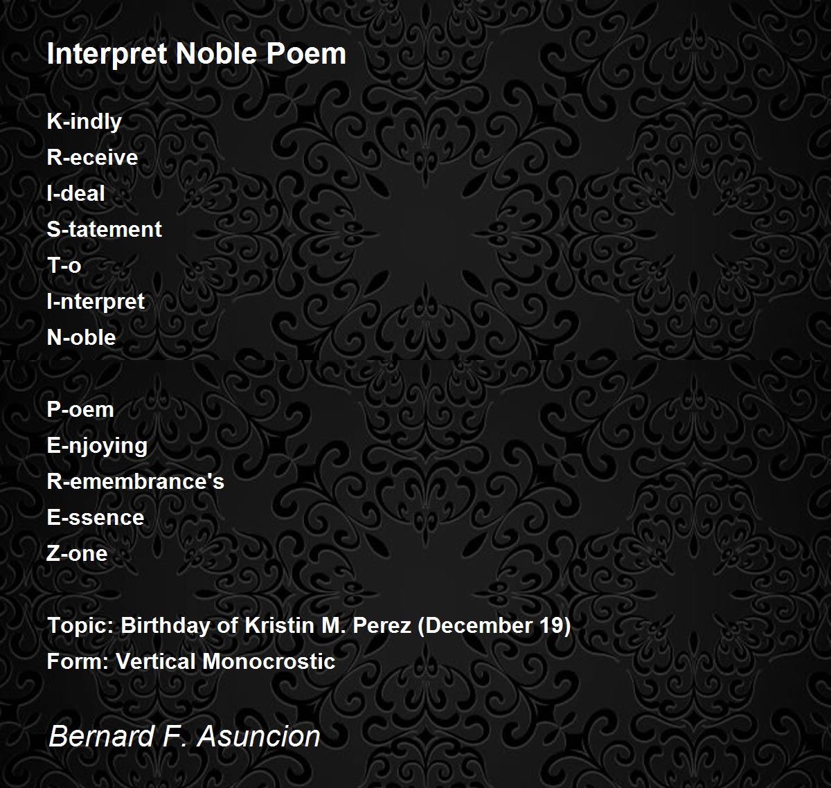The width and height of the screenshot is (831, 788).
Task: Click the R-eceive line
Action: coord(93,158)
